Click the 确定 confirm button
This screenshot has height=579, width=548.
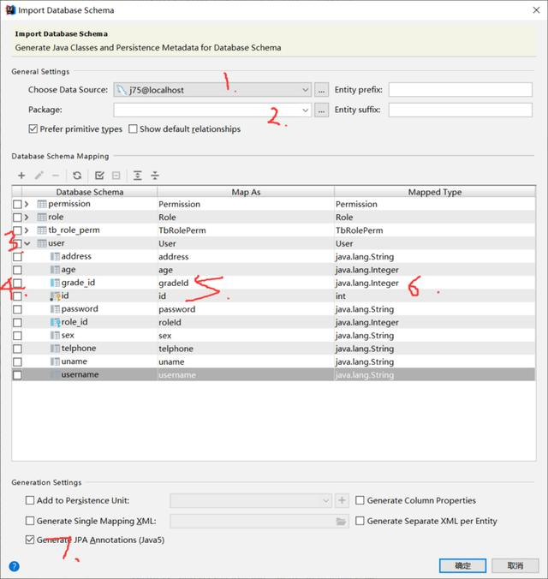[462, 565]
